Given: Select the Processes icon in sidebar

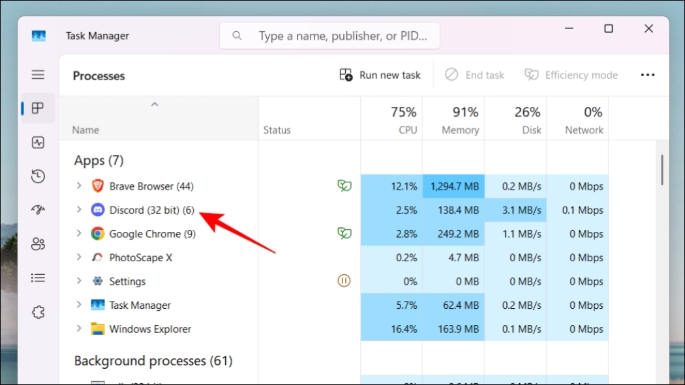Looking at the screenshot, I should coord(38,108).
